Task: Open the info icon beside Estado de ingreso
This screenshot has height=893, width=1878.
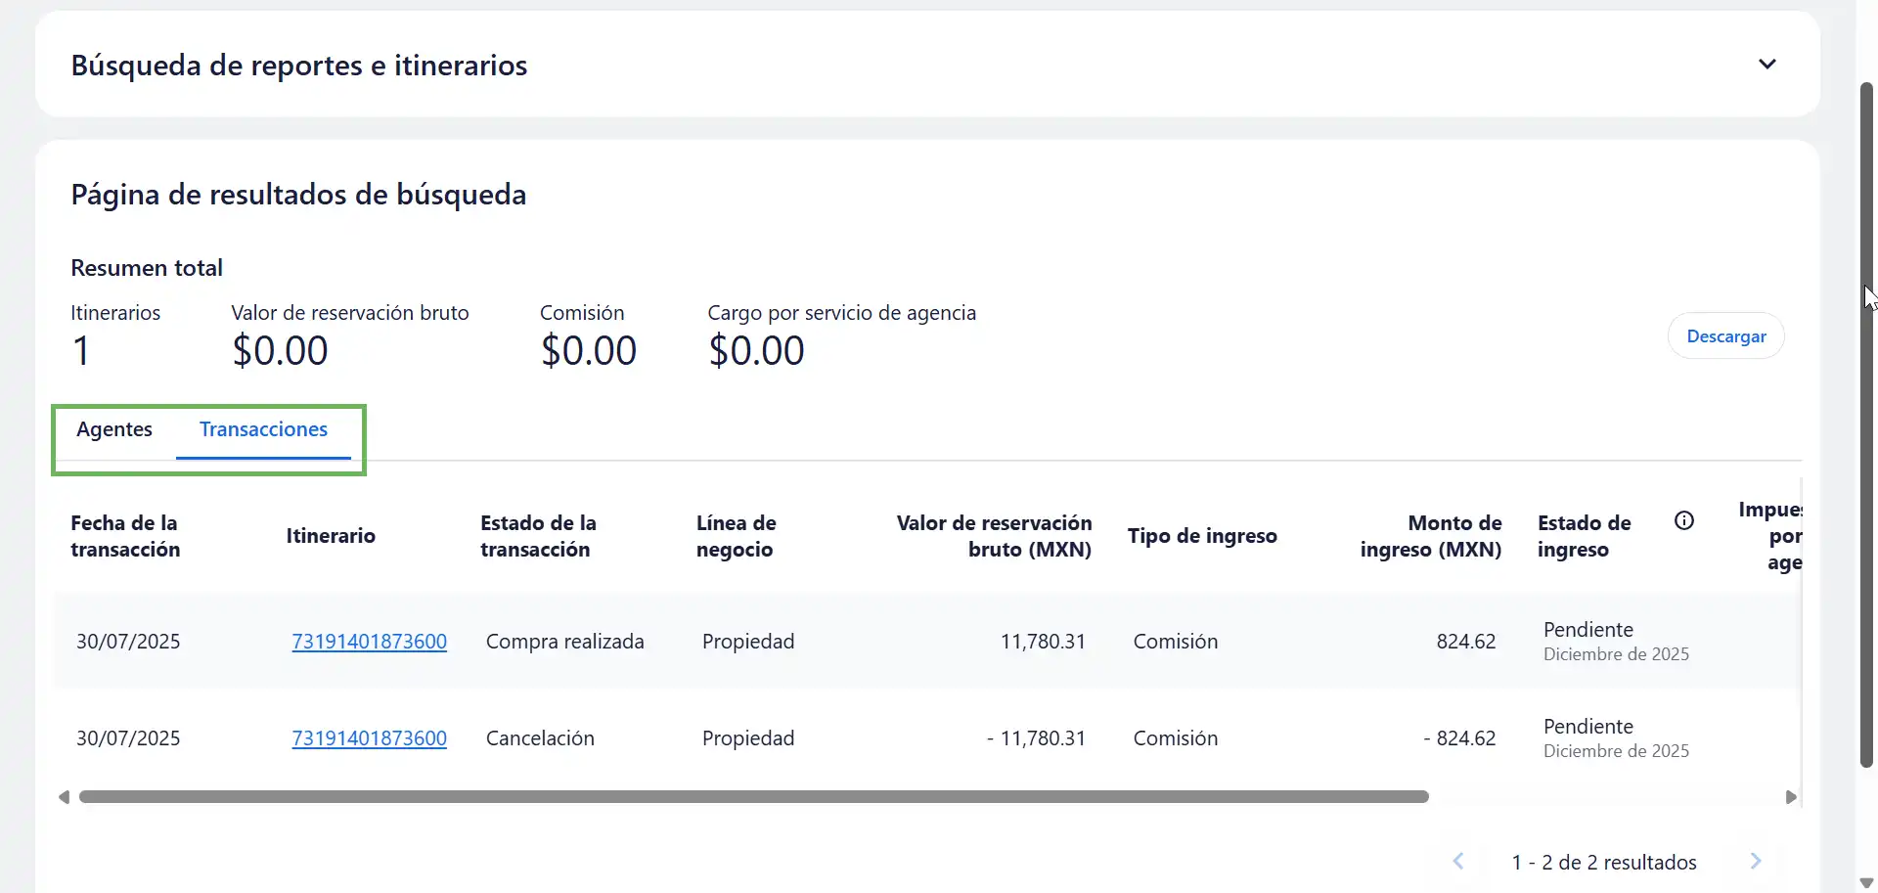Action: pyautogui.click(x=1683, y=521)
